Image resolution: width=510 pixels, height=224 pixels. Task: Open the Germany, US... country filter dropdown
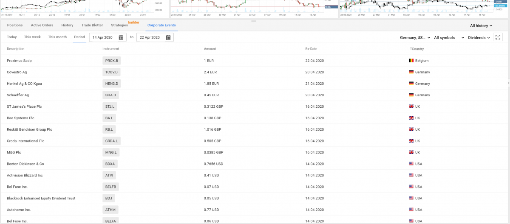click(415, 38)
